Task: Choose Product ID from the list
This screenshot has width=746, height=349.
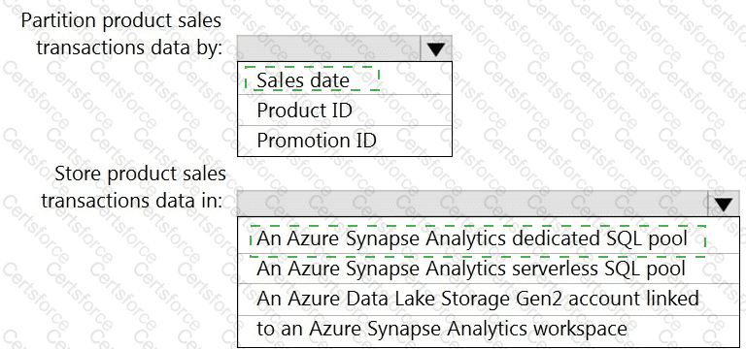Action: coord(345,111)
